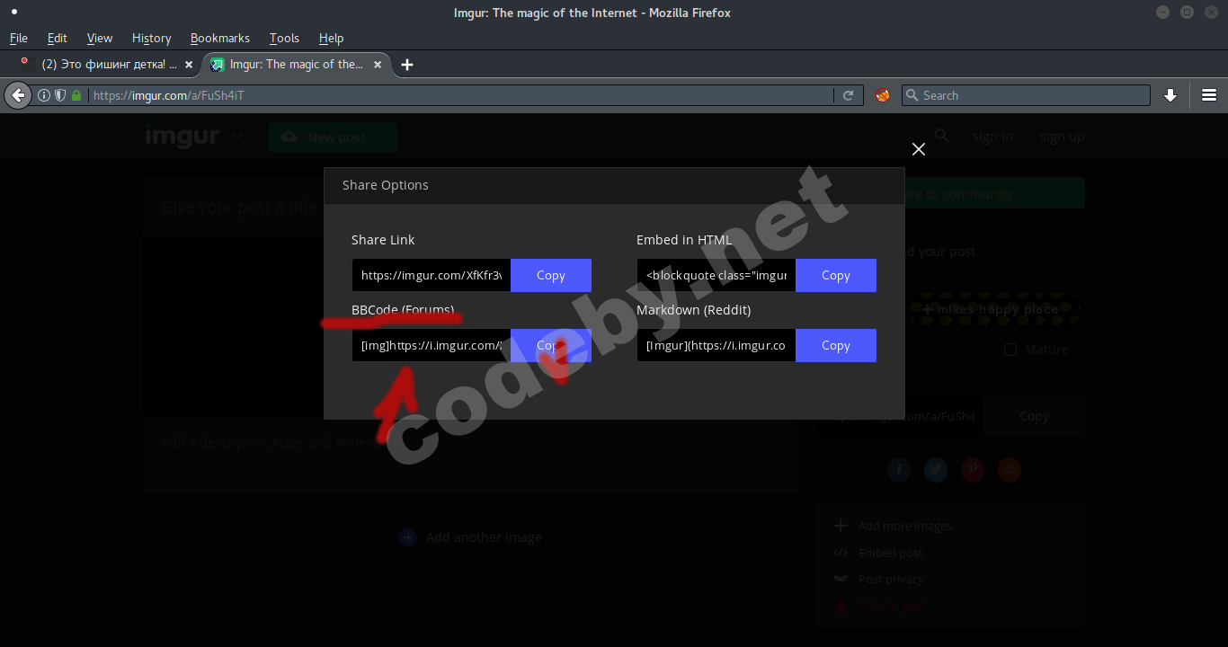Switch to the Imgur browser tab
The width and height of the screenshot is (1228, 647).
pyautogui.click(x=297, y=65)
